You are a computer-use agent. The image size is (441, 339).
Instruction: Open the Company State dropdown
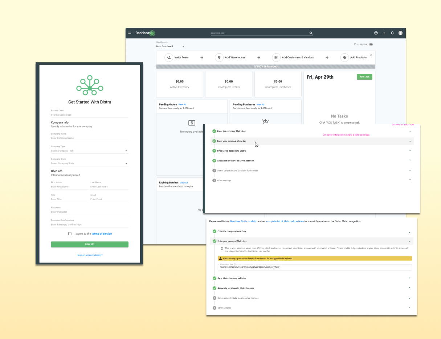pyautogui.click(x=90, y=163)
